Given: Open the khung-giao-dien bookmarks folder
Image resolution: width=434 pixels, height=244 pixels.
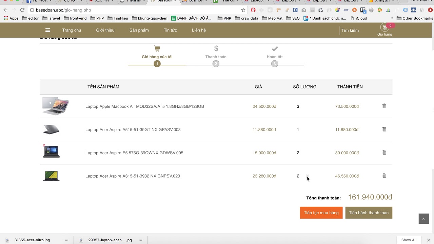Looking at the screenshot, I should (x=150, y=18).
